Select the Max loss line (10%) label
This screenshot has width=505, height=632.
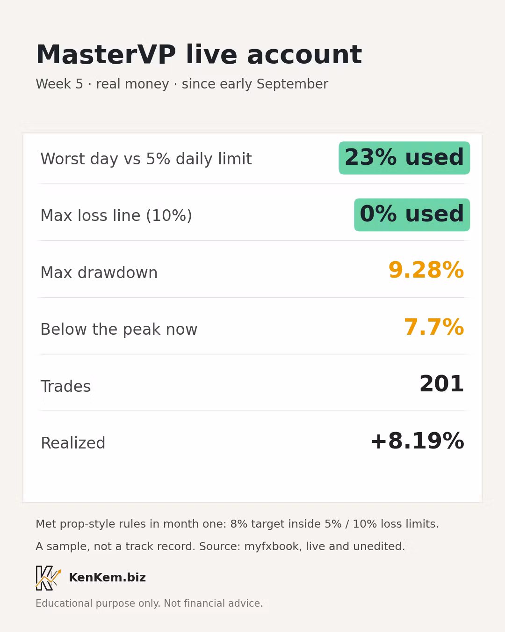point(116,216)
